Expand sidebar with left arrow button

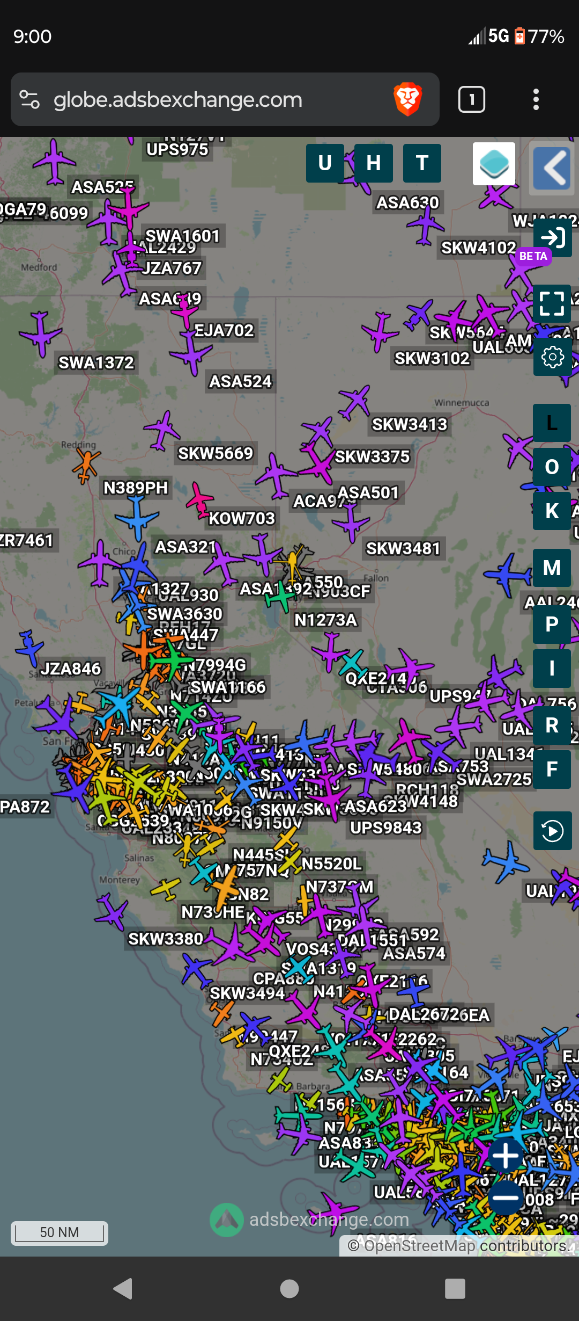[x=552, y=168]
